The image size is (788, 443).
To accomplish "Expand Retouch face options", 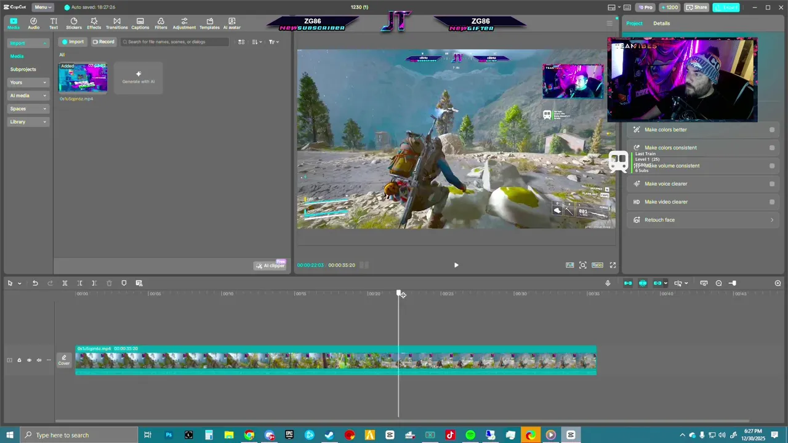I will [x=772, y=220].
